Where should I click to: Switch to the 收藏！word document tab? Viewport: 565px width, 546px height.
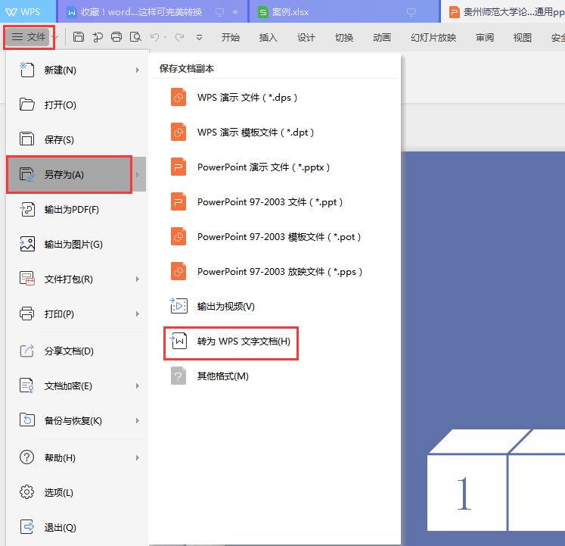153,12
